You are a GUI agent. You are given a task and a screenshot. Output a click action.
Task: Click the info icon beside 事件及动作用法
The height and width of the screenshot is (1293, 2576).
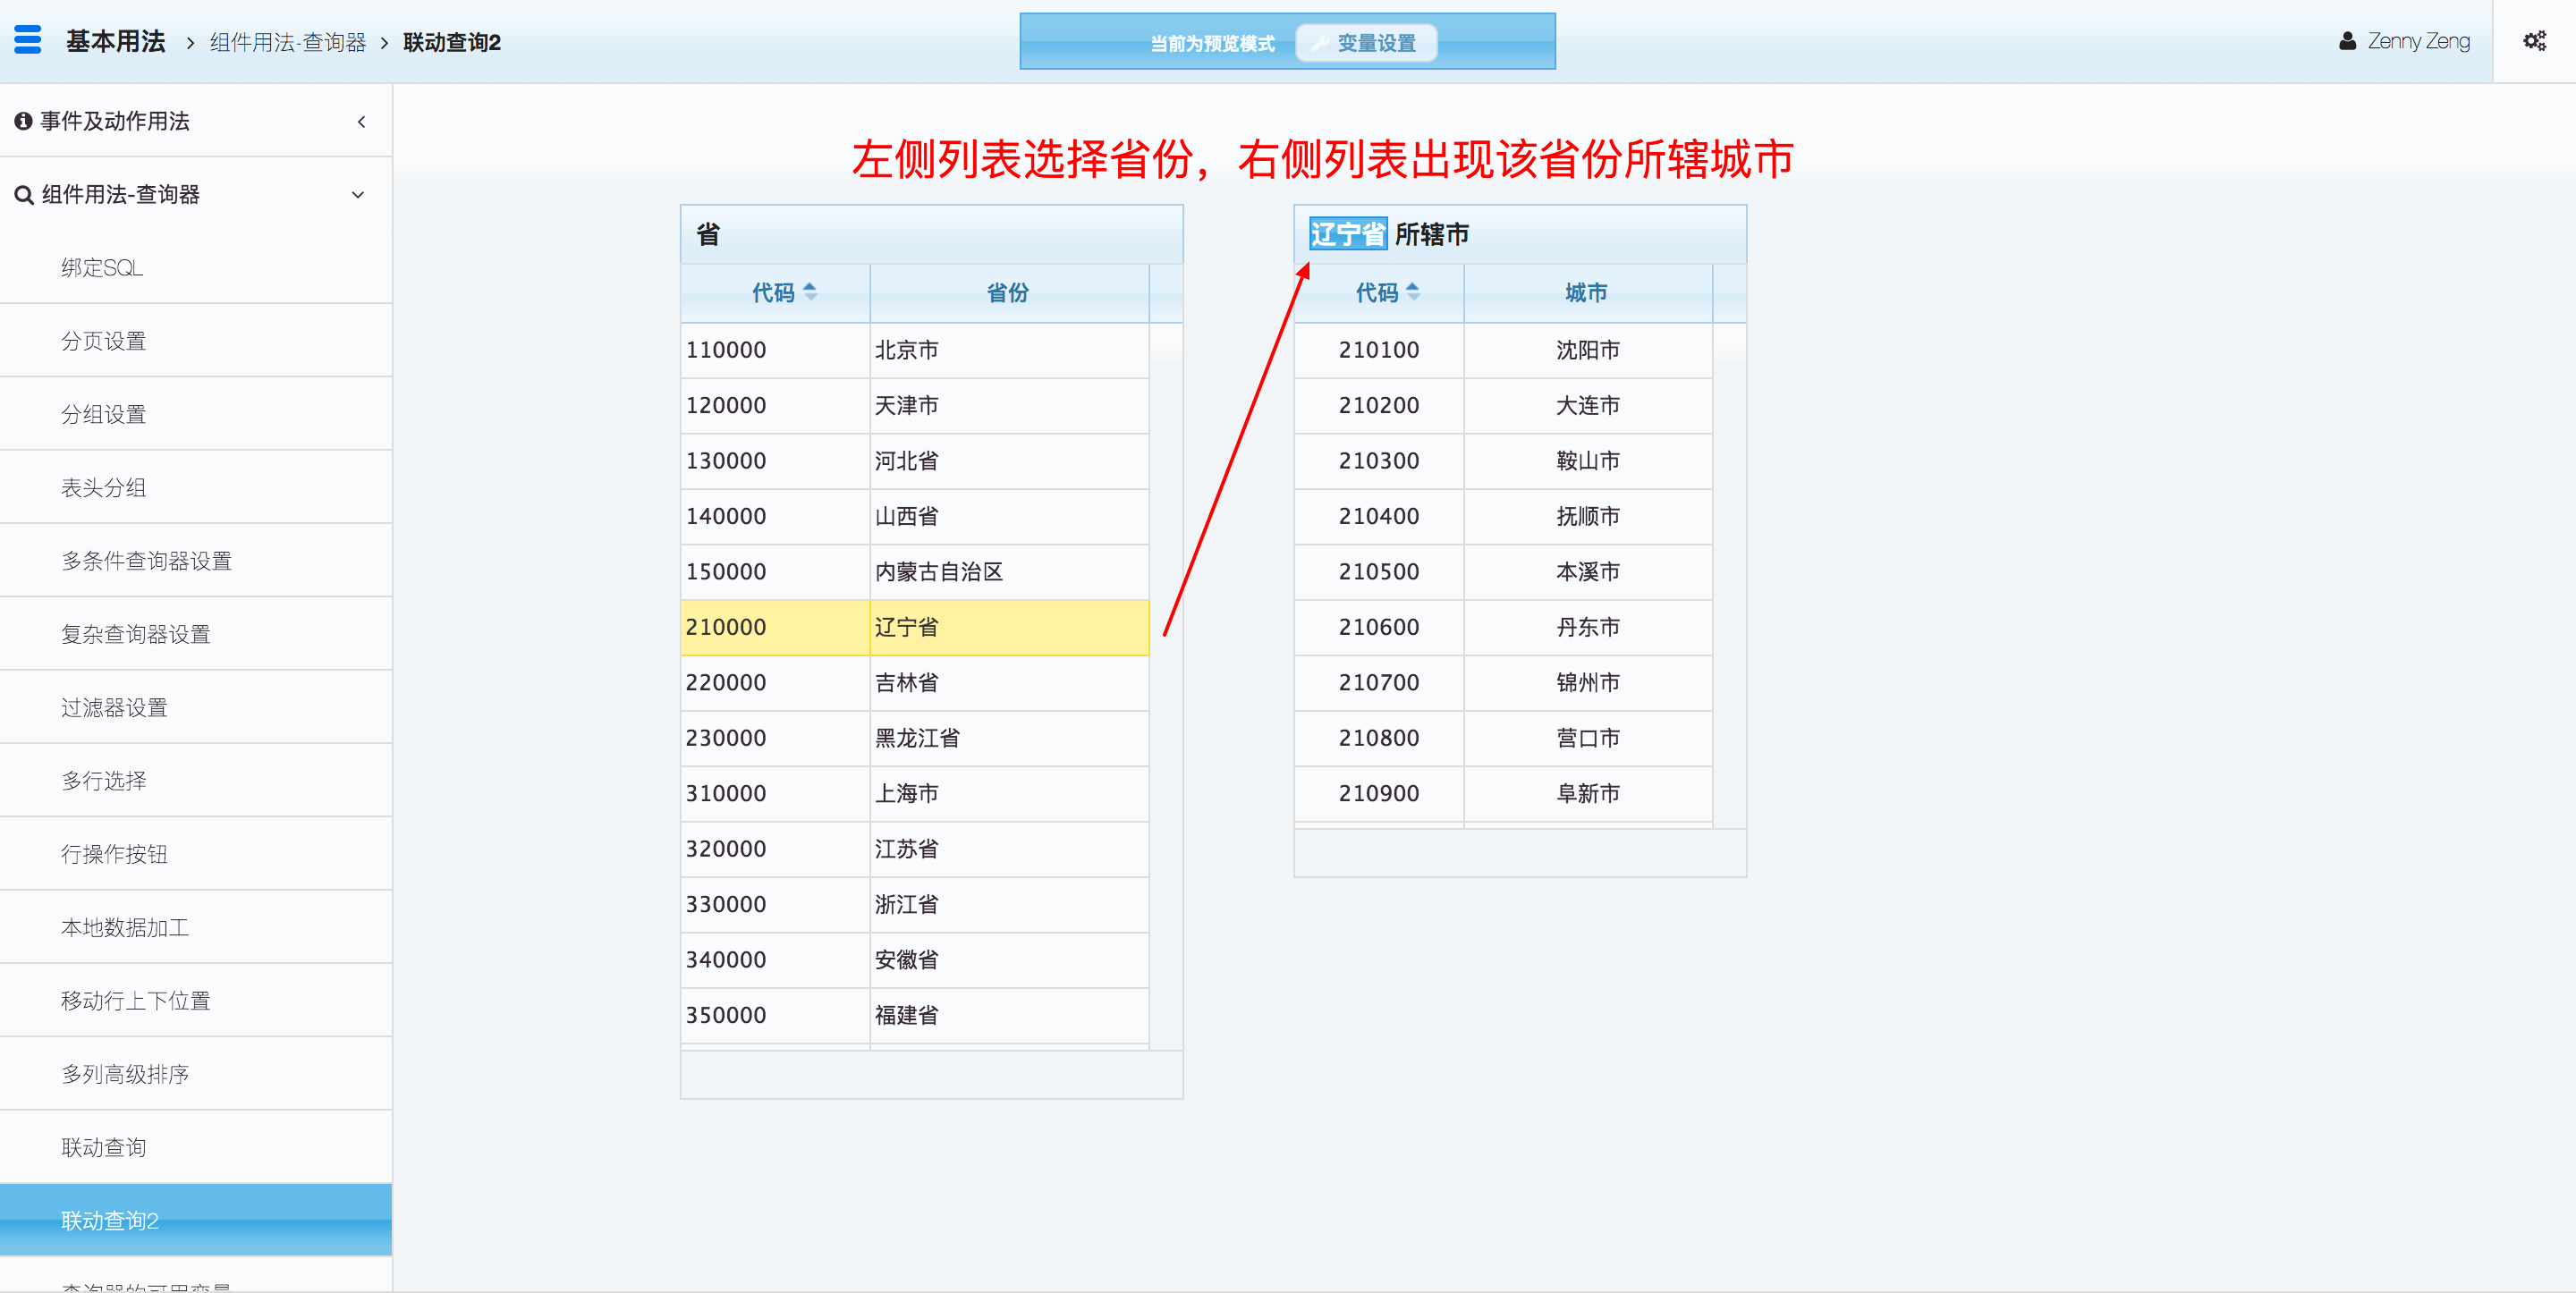pyautogui.click(x=23, y=121)
